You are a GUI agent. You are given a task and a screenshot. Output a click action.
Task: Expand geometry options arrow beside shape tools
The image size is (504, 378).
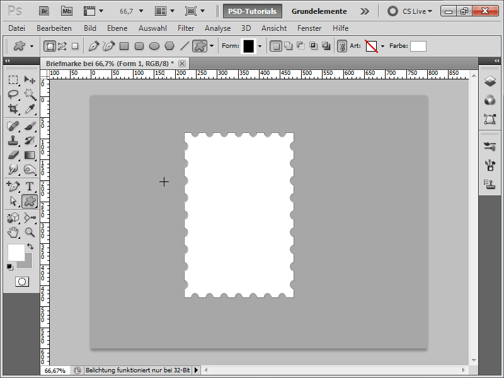[212, 46]
